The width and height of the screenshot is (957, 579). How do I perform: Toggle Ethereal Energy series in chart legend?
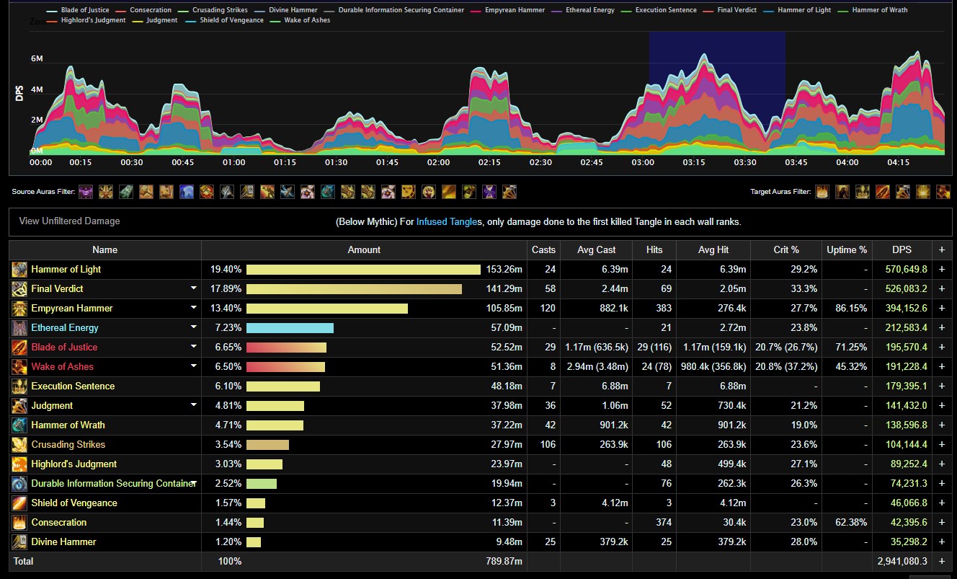[x=582, y=10]
